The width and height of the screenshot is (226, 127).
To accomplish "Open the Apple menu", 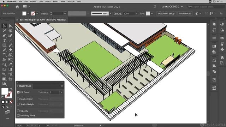I will click(4, 1).
